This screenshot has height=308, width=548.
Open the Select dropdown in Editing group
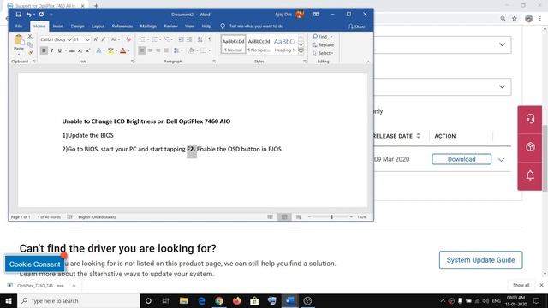click(323, 53)
